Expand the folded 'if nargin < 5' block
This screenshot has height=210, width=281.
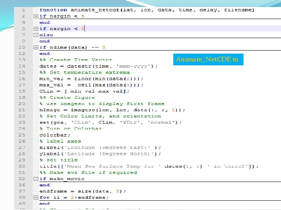(x=36, y=16)
